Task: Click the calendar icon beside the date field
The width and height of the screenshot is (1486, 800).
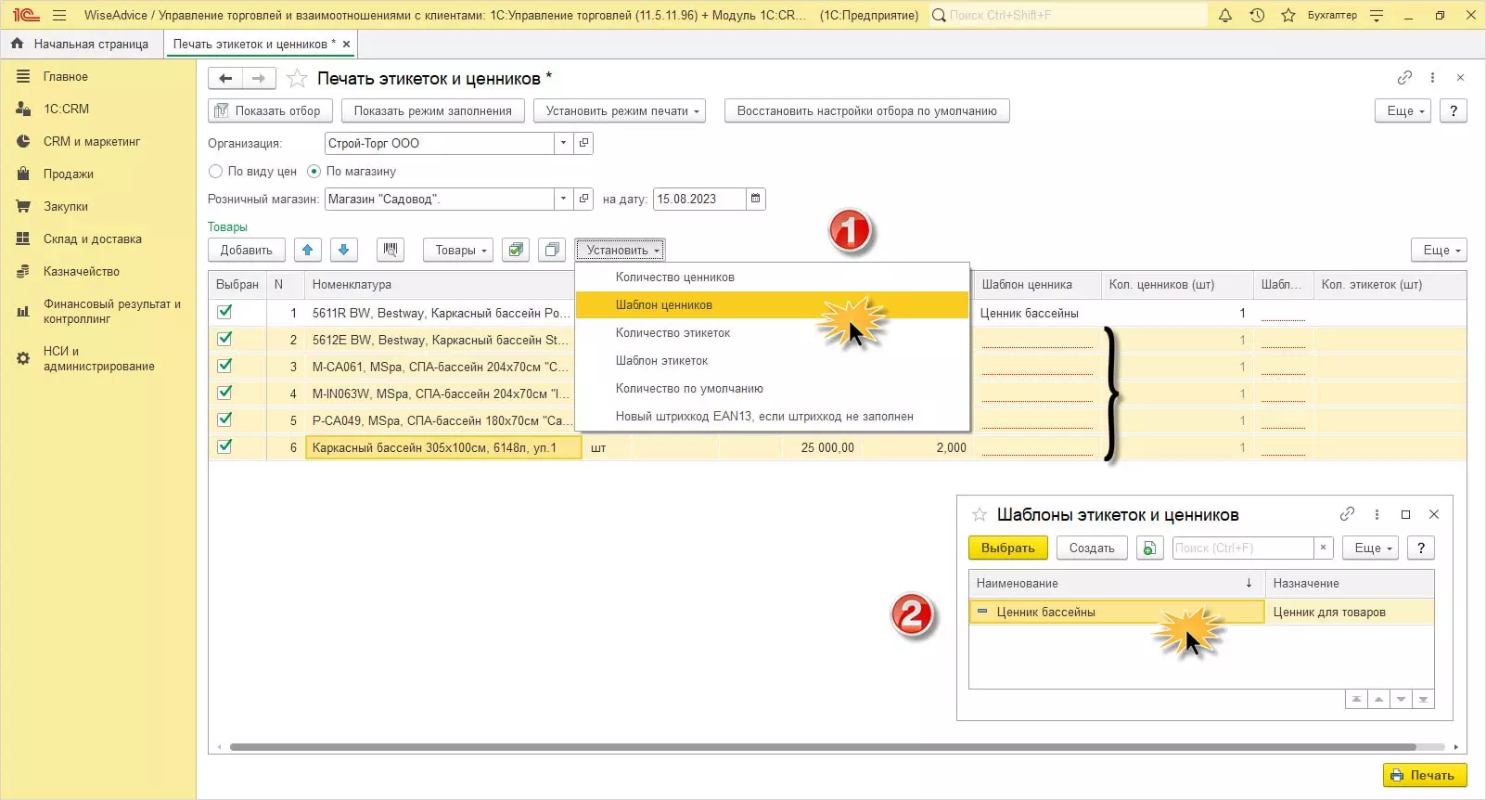Action: (755, 199)
